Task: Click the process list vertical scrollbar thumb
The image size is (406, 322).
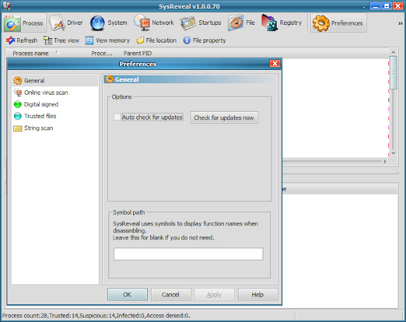Action: pos(393,73)
